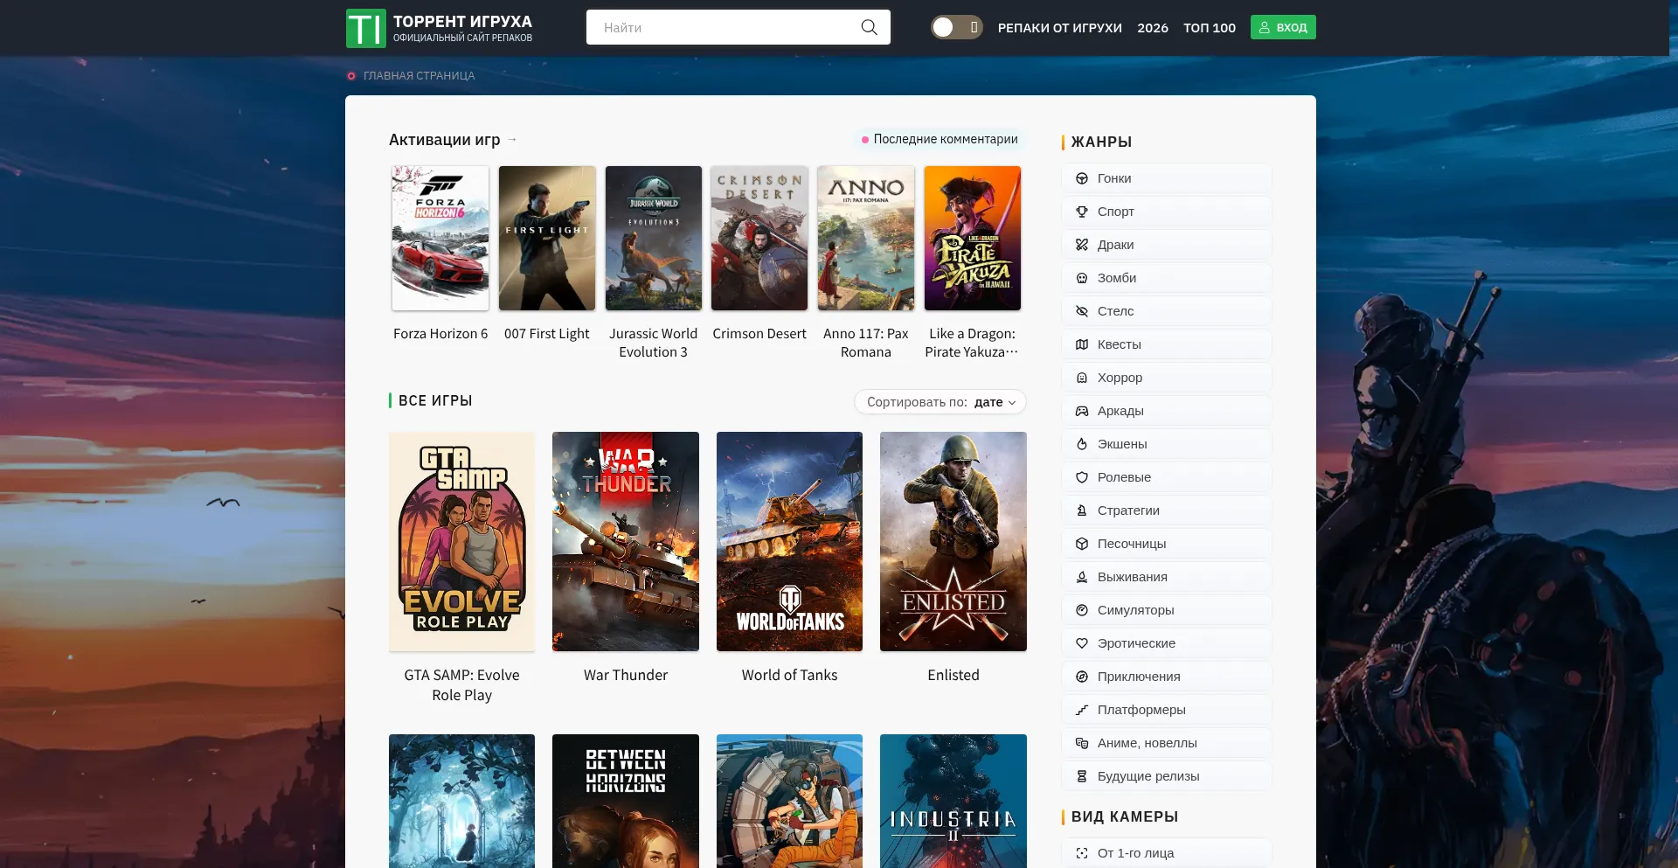Click the Стратегии chess icon
The width and height of the screenshot is (1678, 868).
1082,510
